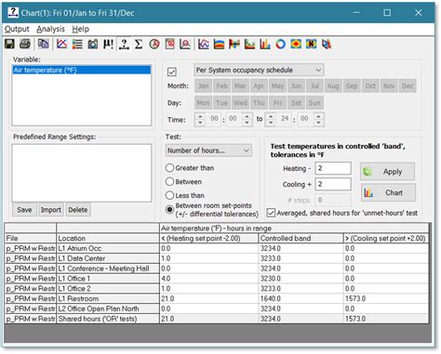The width and height of the screenshot is (441, 354).
Task: Toggle 'Averaged, shared hours' checkbox
Action: click(271, 213)
